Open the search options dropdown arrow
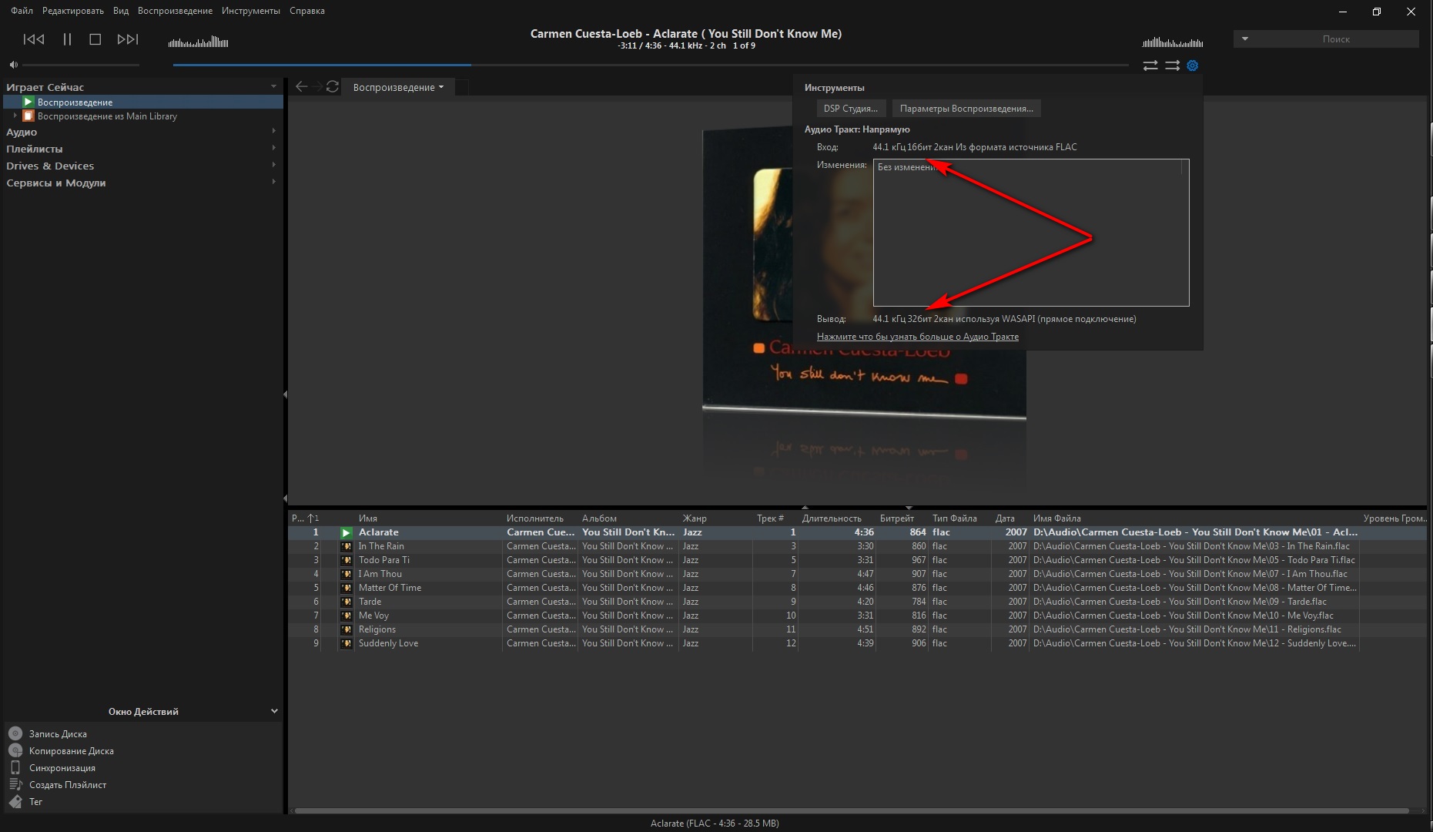The height and width of the screenshot is (832, 1433). coord(1245,39)
